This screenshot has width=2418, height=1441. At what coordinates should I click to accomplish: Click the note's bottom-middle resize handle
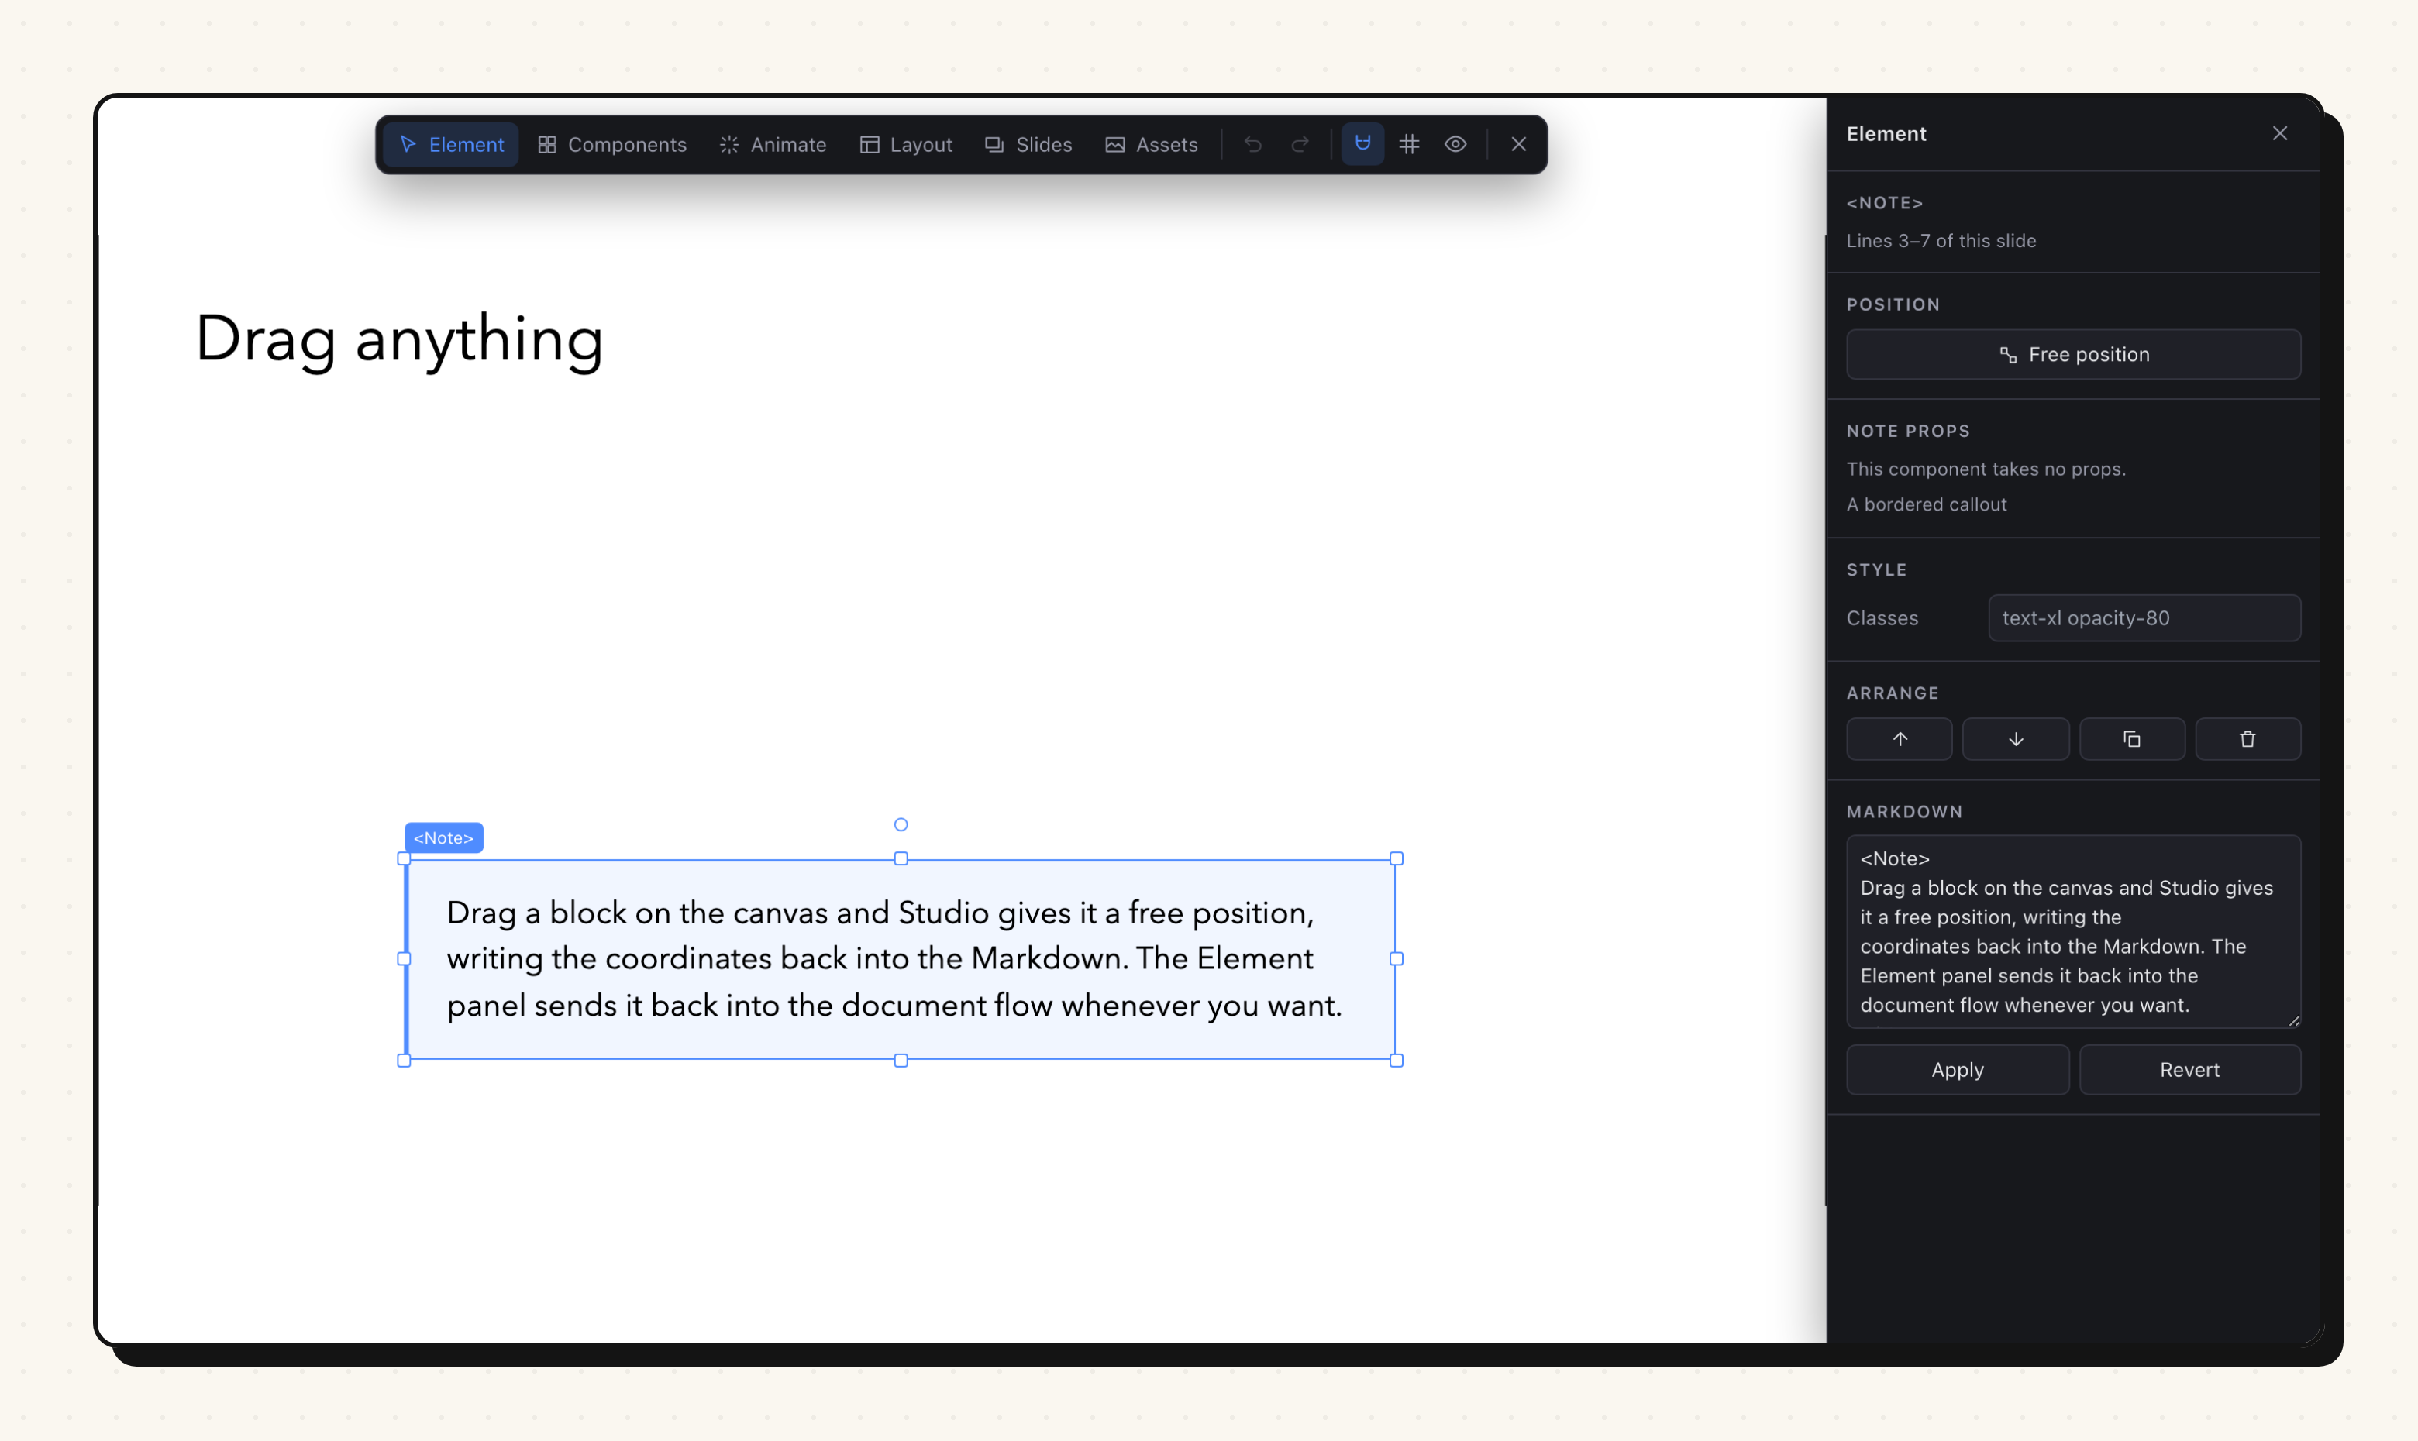click(x=901, y=1061)
